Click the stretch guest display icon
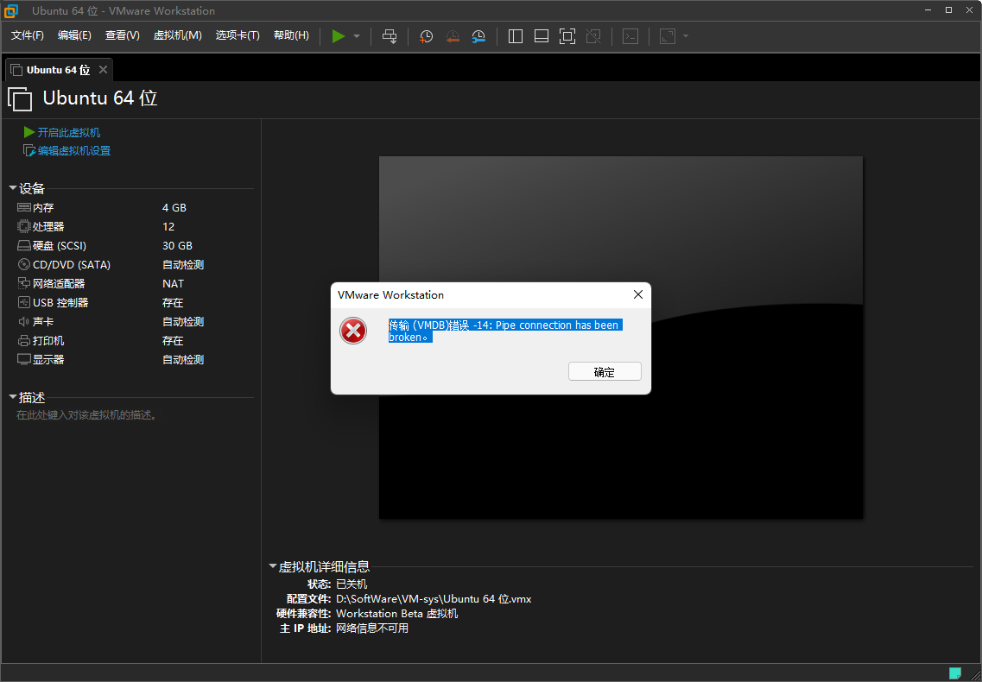This screenshot has width=982, height=682. [x=668, y=36]
